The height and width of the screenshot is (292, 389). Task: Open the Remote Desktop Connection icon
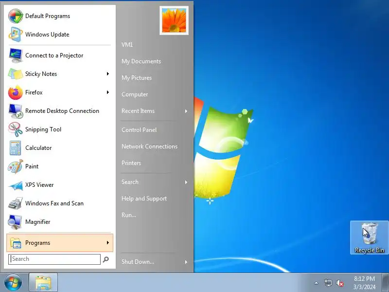pyautogui.click(x=16, y=111)
